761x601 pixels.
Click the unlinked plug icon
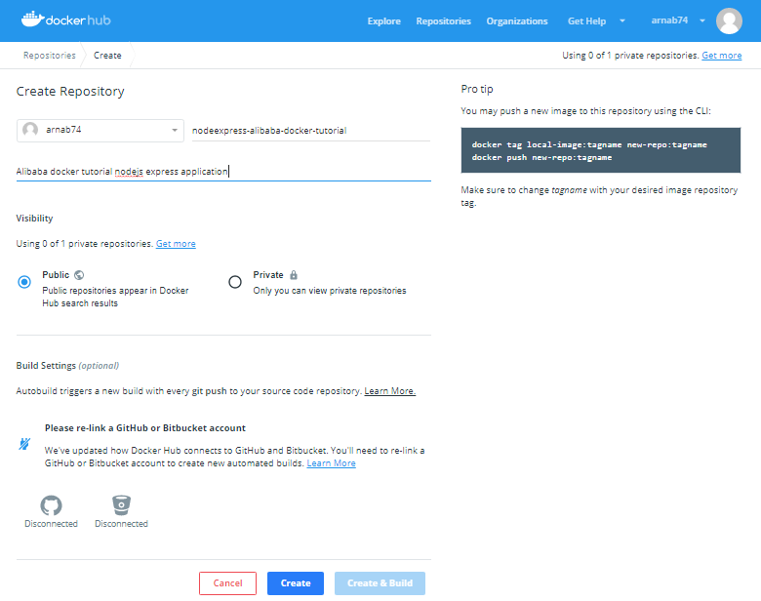[x=24, y=443]
